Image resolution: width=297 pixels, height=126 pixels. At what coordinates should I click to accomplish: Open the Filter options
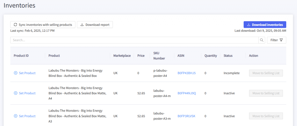(x=276, y=40)
